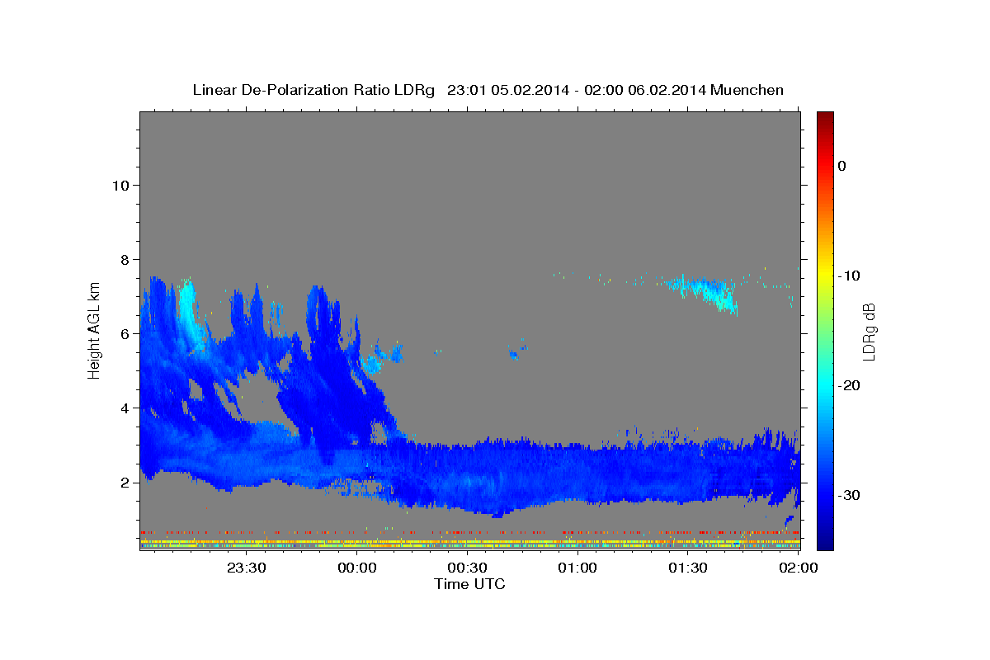Click the '02:00' time tick label
Viewport: 990px width, 660px height.
(798, 568)
